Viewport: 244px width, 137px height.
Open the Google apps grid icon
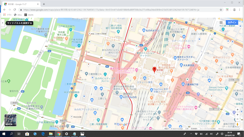pyautogui.click(x=221, y=22)
